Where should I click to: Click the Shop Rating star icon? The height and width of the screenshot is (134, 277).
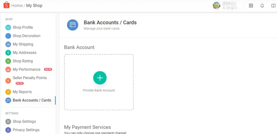click(x=8, y=61)
